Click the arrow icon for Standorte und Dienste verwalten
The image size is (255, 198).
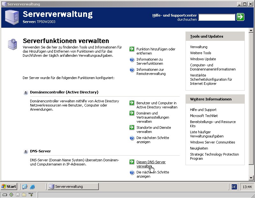click(x=132, y=127)
